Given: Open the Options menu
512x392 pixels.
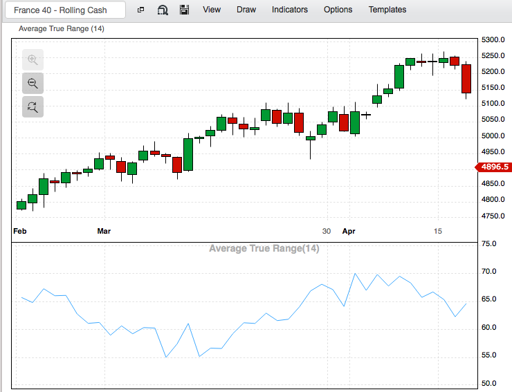Looking at the screenshot, I should coord(338,10).
